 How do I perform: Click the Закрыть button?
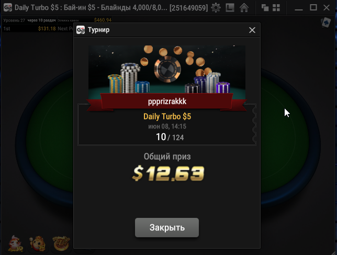(x=167, y=227)
